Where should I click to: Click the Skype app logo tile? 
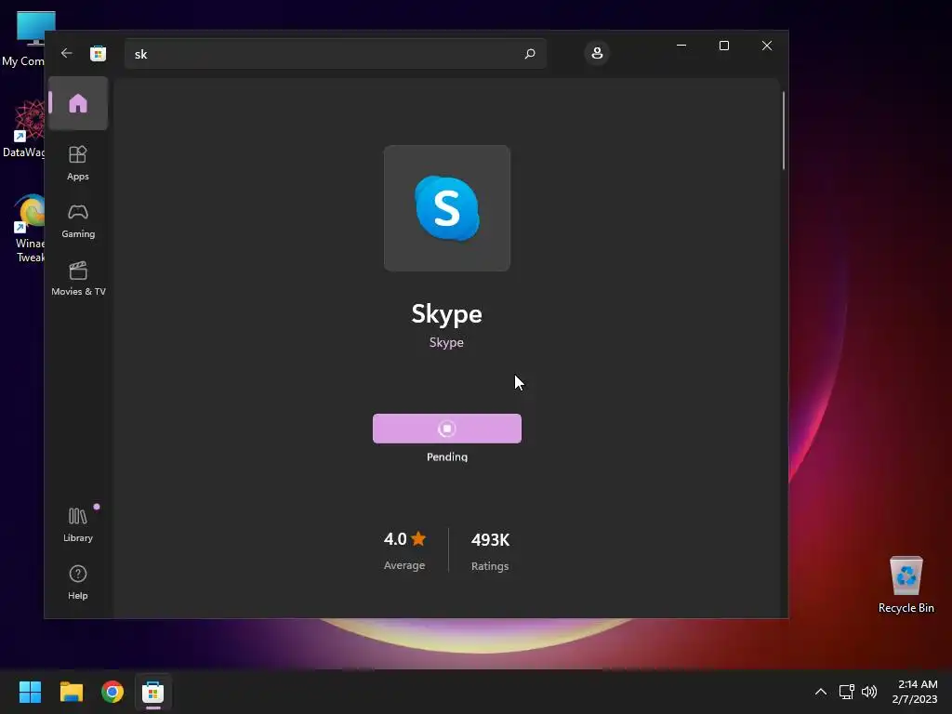coord(447,208)
